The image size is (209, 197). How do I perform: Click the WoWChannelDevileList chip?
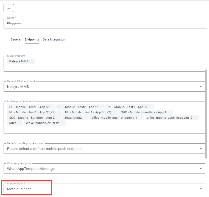[45, 123]
